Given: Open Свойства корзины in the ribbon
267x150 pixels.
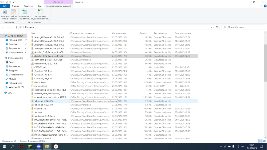Looking at the screenshot, I should point(13,15).
